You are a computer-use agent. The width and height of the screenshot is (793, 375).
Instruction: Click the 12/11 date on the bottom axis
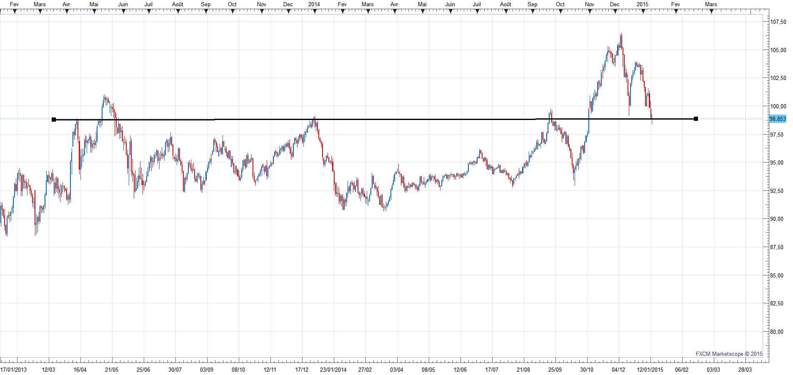coord(270,370)
